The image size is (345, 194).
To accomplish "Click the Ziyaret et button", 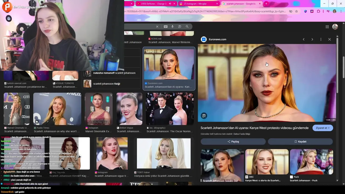I will (x=323, y=128).
